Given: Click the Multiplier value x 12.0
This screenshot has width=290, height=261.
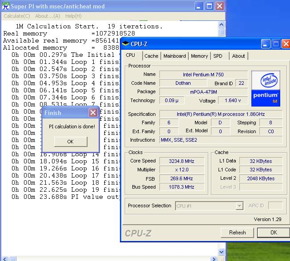Looking at the screenshot, I should pyautogui.click(x=182, y=170).
